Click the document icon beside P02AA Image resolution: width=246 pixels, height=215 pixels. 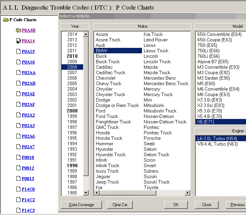coord(18,72)
